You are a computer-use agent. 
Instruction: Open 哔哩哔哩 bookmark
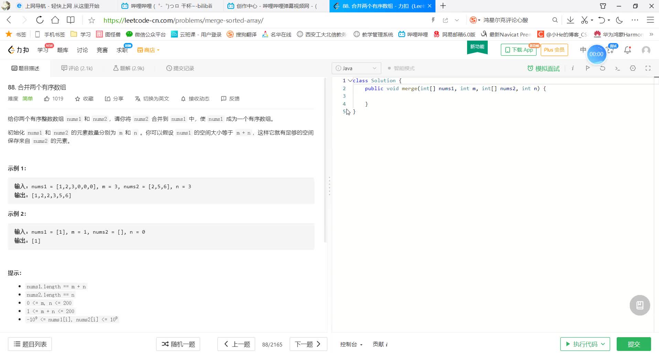click(413, 34)
